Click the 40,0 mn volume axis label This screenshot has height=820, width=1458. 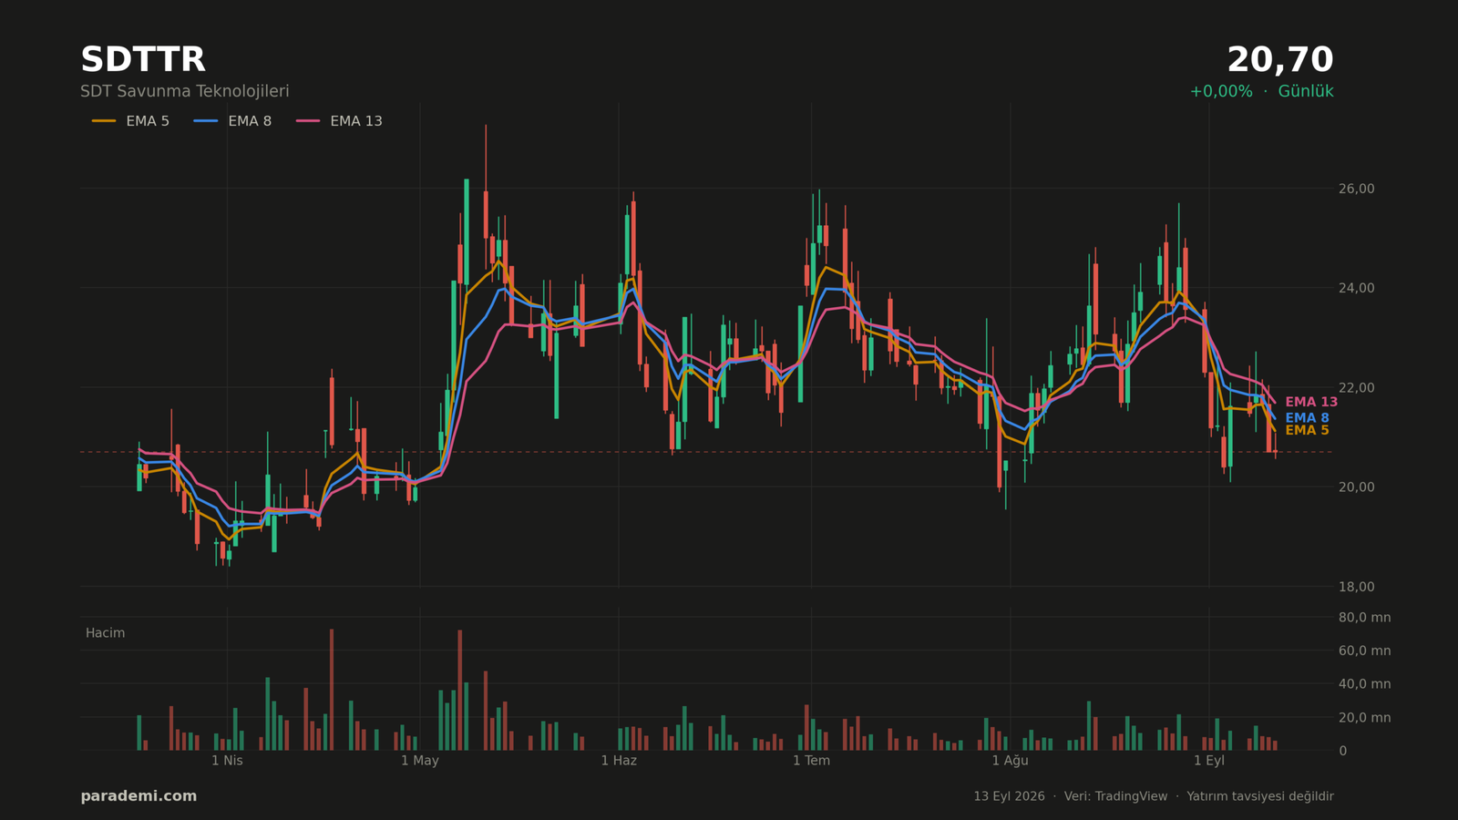(x=1365, y=684)
